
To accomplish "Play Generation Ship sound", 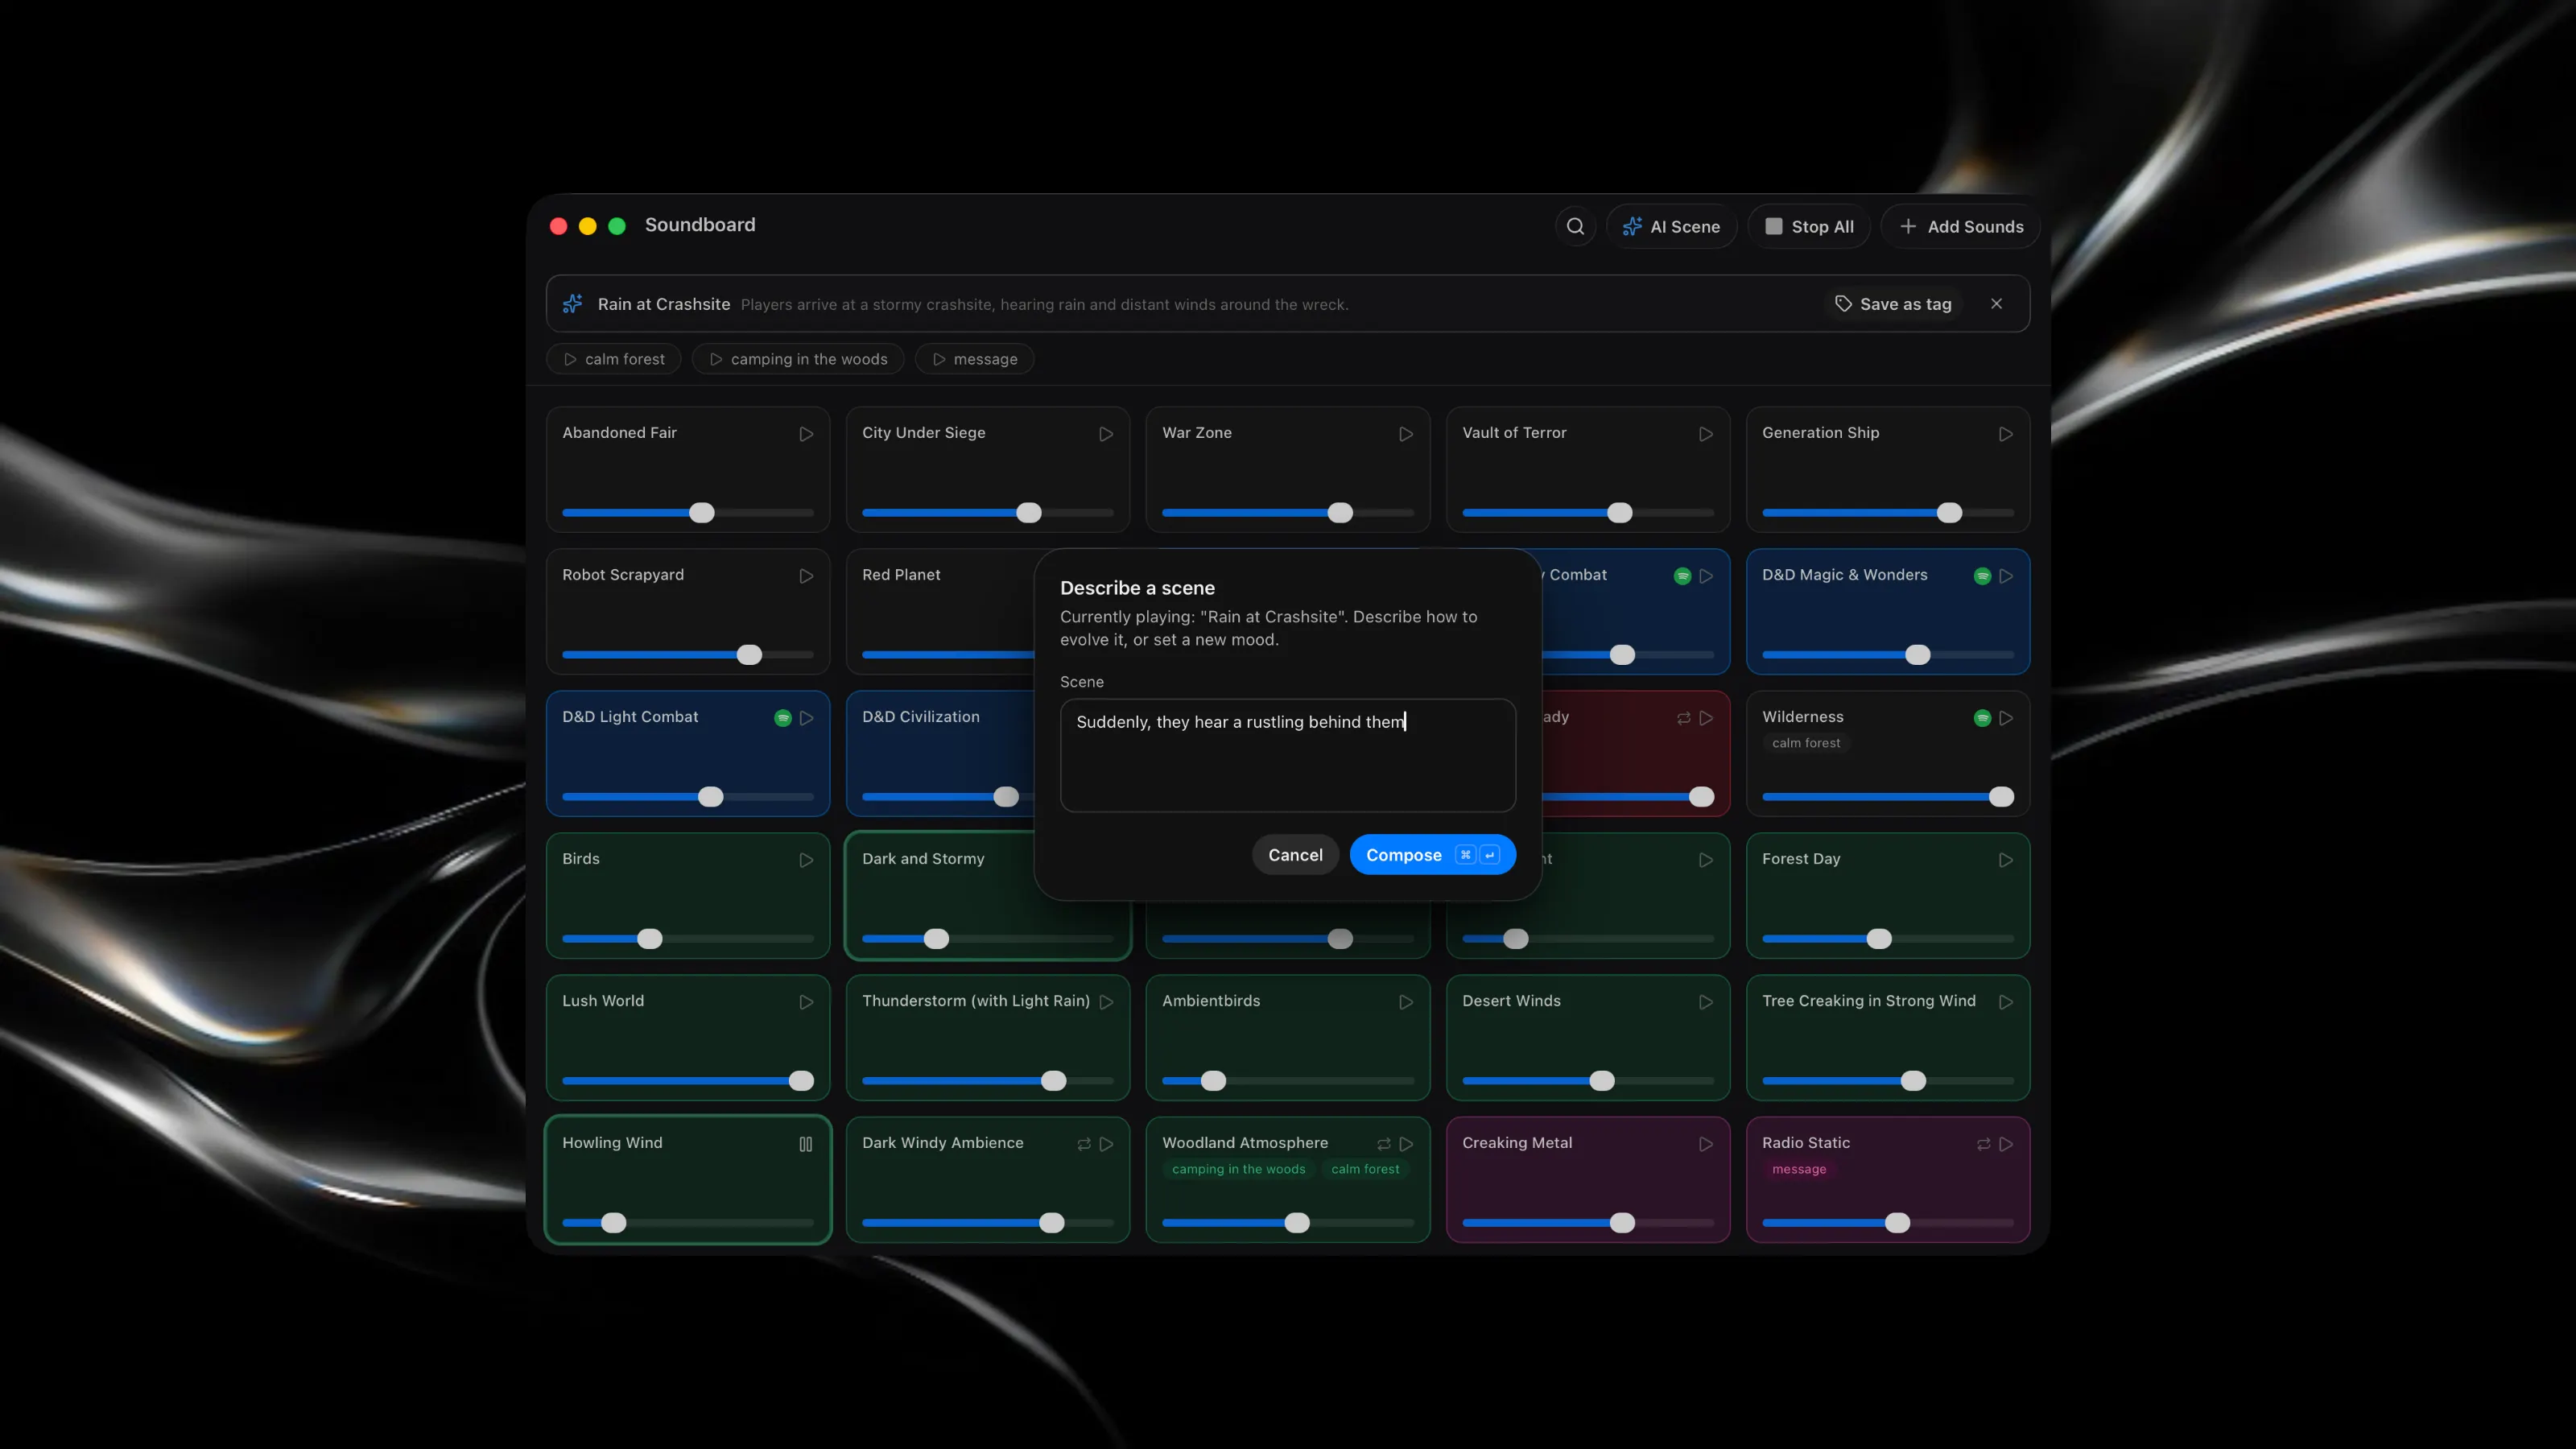I will pos(2006,434).
